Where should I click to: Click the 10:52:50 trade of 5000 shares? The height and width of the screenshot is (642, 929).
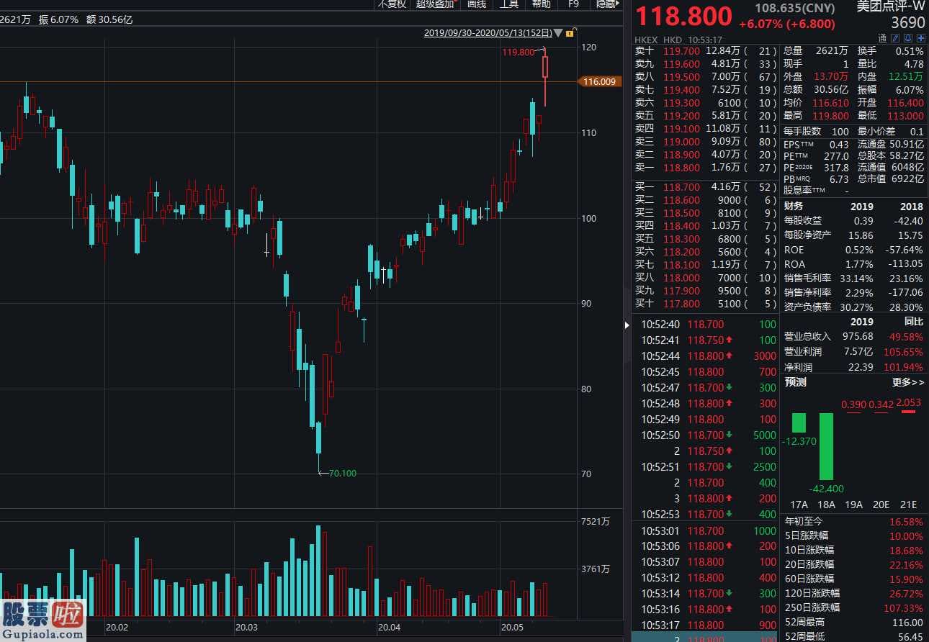point(706,435)
